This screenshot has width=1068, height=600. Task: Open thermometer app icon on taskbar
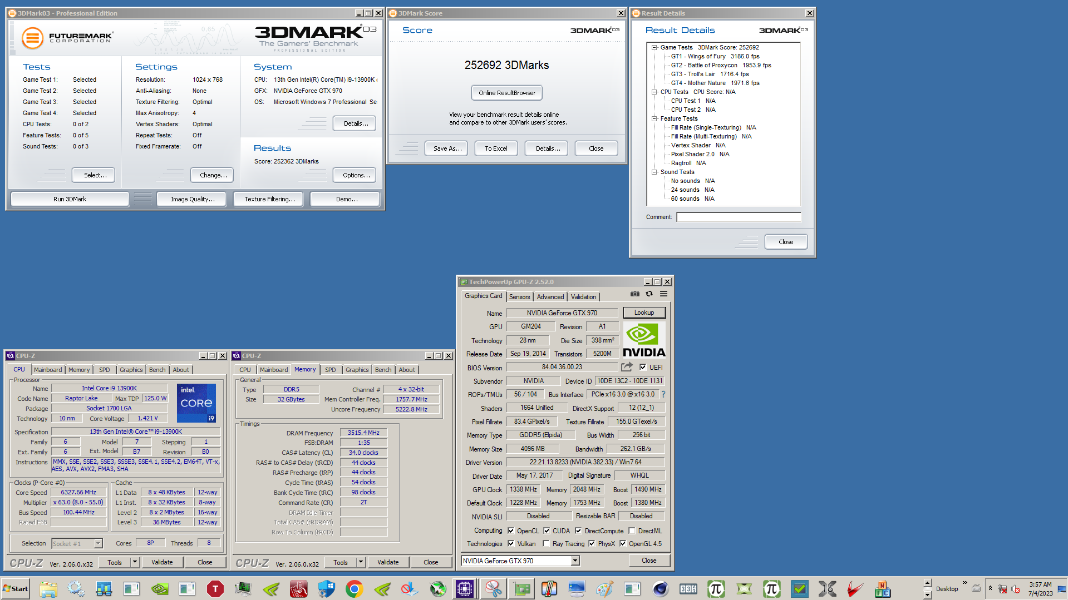pos(549,588)
